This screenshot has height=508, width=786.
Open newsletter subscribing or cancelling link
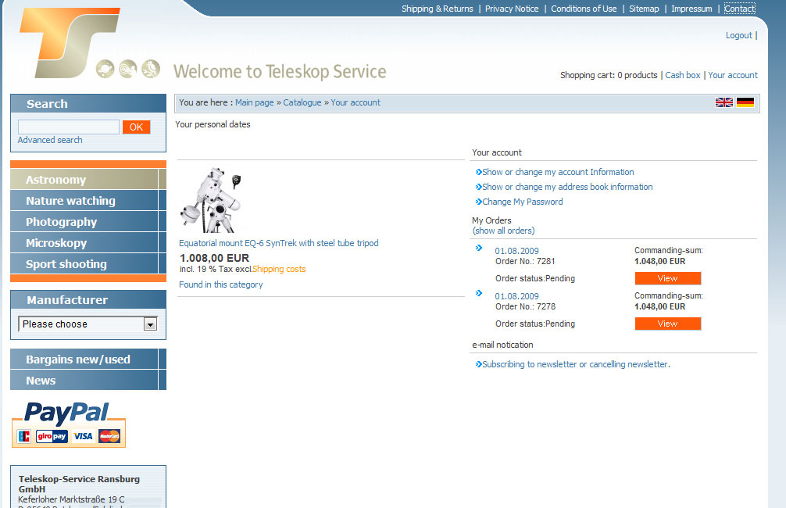point(576,364)
